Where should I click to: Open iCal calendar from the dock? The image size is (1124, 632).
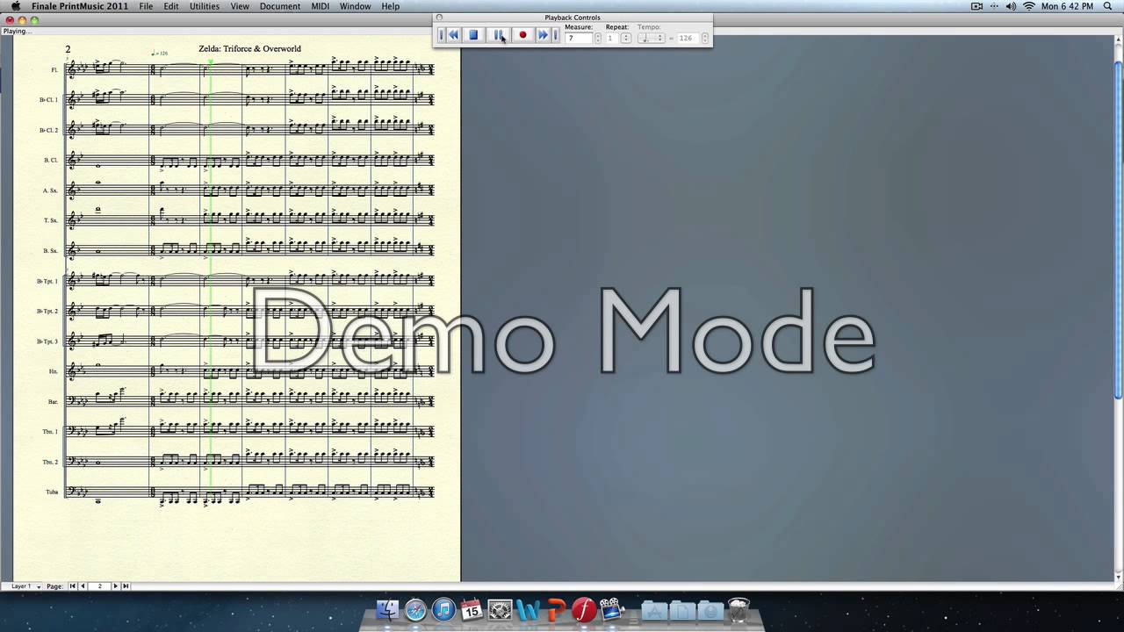pos(472,609)
